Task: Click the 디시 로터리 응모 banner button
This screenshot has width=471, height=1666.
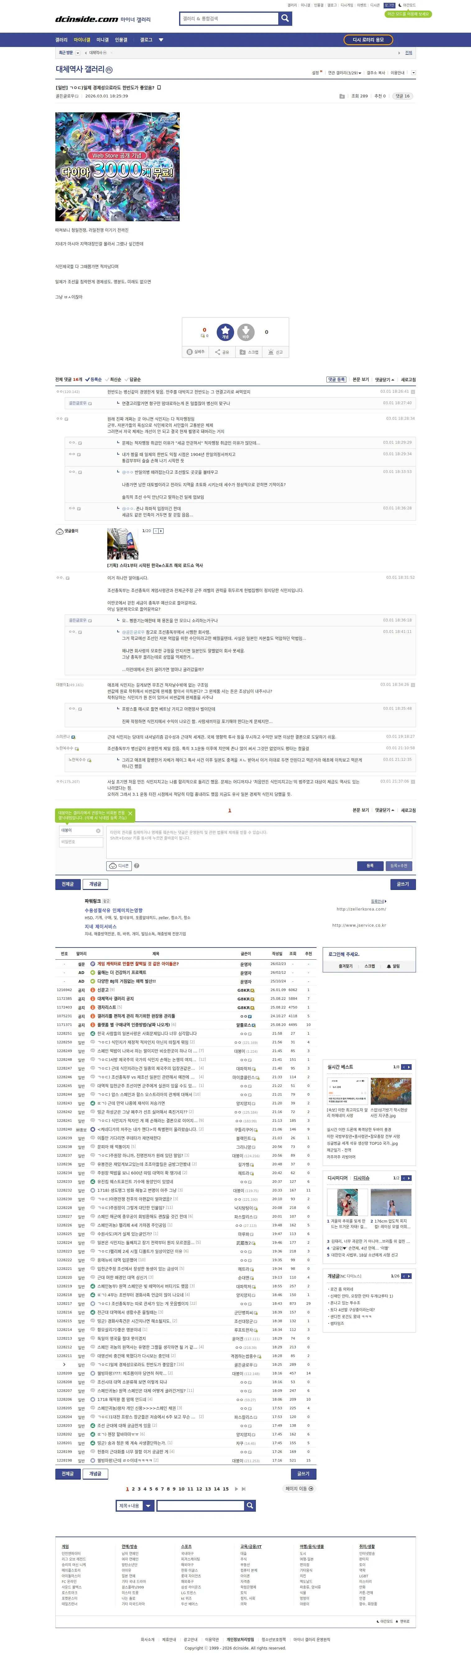Action: 368,40
